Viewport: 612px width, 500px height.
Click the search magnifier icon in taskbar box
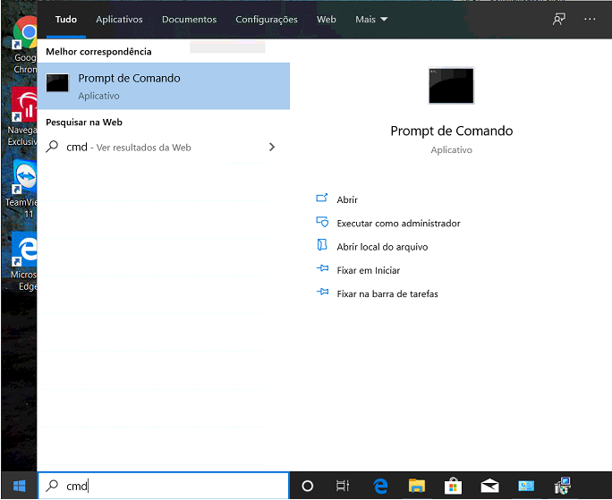(52, 486)
